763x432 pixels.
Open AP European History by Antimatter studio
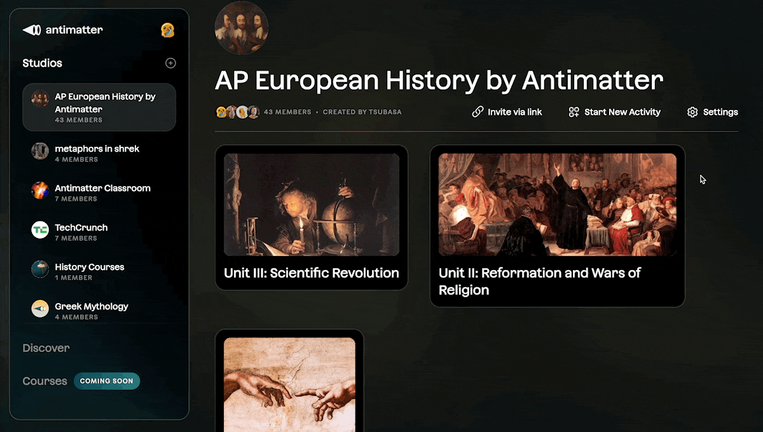tap(99, 107)
